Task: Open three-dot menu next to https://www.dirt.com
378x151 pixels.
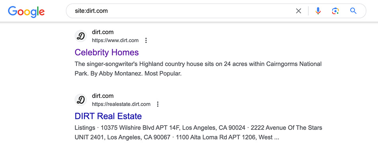Action: [146, 41]
